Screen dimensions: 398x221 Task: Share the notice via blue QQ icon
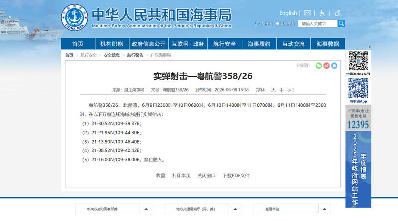(x=334, y=66)
